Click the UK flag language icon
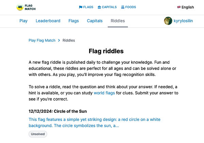This screenshot has height=143, width=204. click(179, 7)
